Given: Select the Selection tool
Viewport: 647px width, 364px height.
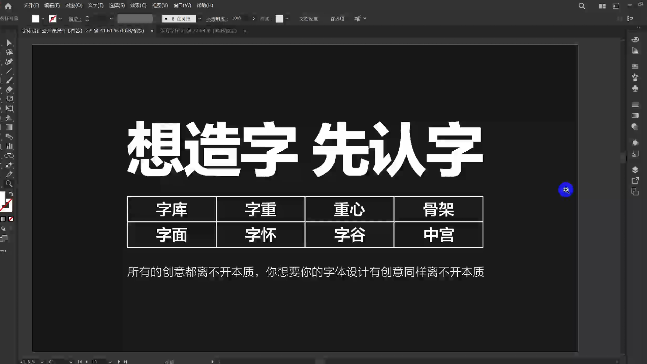Looking at the screenshot, I should 9,43.
